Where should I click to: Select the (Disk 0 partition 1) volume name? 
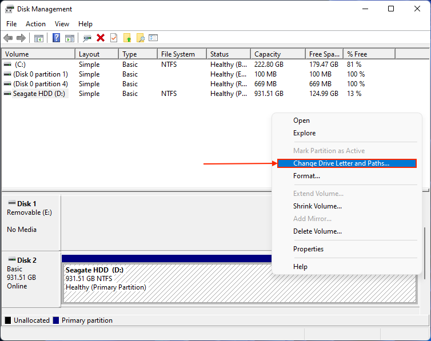[x=41, y=74]
